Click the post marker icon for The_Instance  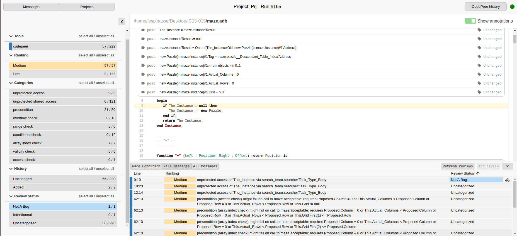[x=143, y=30]
